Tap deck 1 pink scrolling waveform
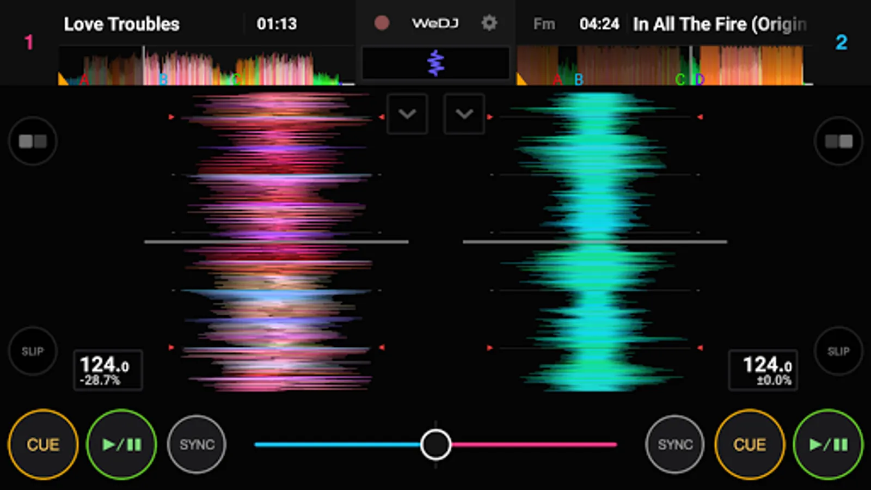This screenshot has width=871, height=490. 277,241
